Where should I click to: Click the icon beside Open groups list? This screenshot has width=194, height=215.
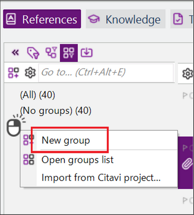pyautogui.click(x=28, y=160)
